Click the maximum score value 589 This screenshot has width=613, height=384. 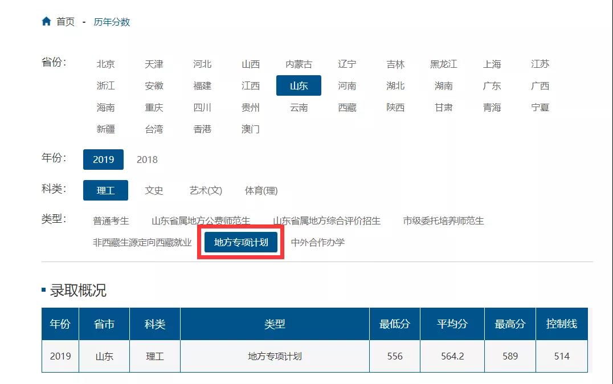click(510, 356)
